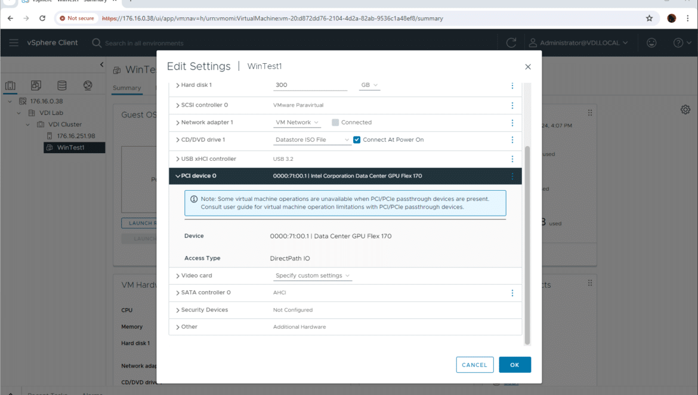Click the OK button
Screen dimensions: 698x395
(515, 365)
